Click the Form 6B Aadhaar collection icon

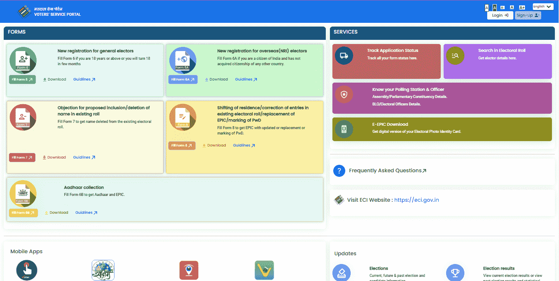23,194
